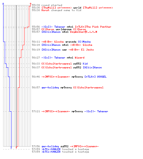Select the 'Horst changed name to Kid' line
Screen dimensions: 143x159
pos(57,10)
